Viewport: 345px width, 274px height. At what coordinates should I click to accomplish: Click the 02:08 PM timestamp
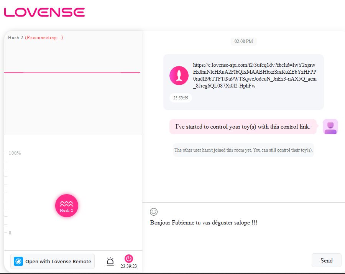(x=243, y=41)
